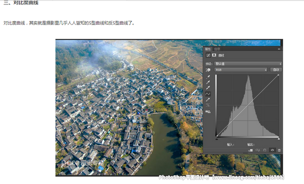Click the 曲线 panel title text
The width and height of the screenshot is (304, 184).
[x=221, y=55]
